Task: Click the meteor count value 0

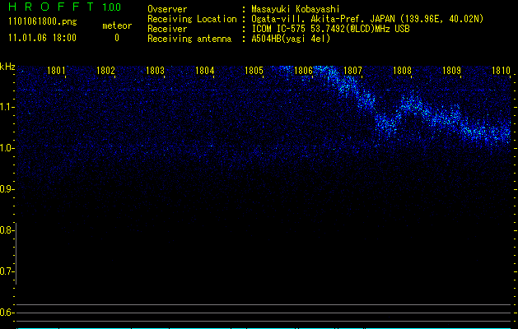Action: click(117, 38)
